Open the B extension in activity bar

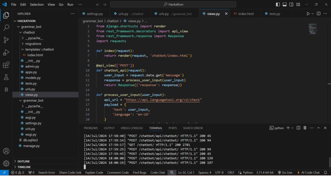[x=6, y=90]
